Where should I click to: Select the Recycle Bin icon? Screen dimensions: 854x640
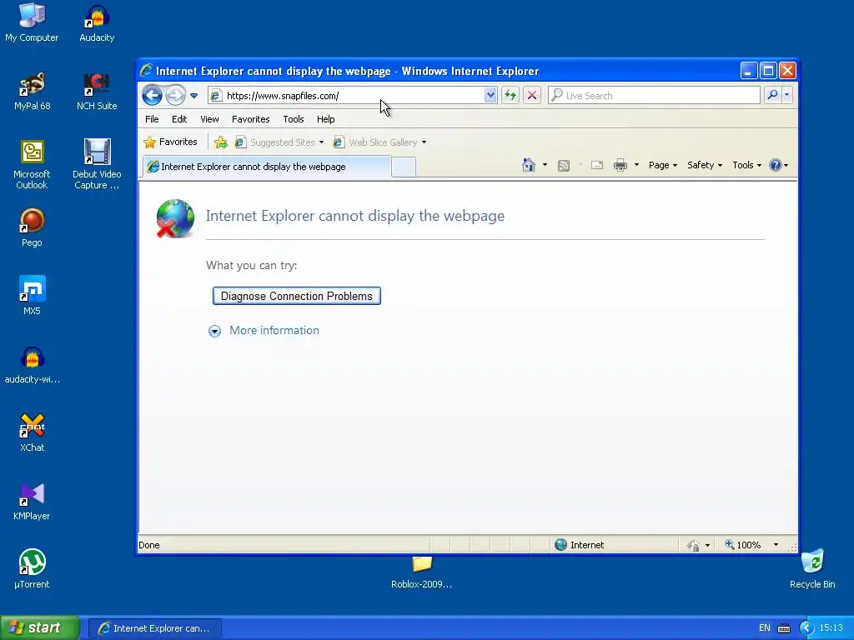812,569
